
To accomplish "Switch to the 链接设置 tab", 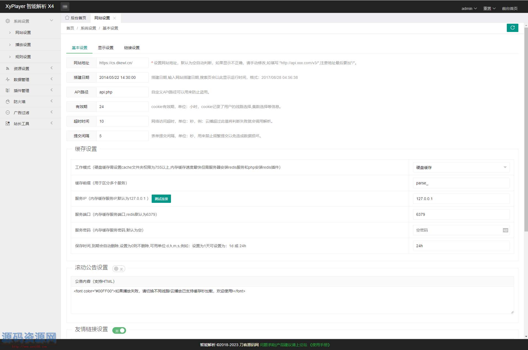I will (x=132, y=47).
